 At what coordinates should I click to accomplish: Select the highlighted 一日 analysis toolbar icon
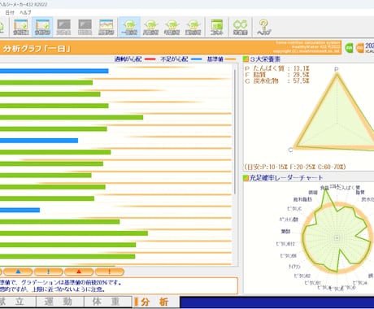coord(129,28)
